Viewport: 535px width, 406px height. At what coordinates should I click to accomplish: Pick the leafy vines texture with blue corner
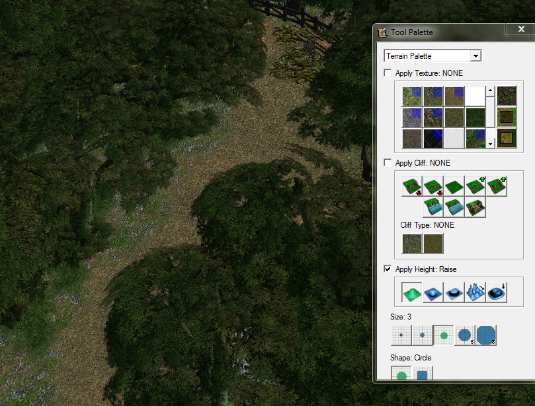coord(475,138)
